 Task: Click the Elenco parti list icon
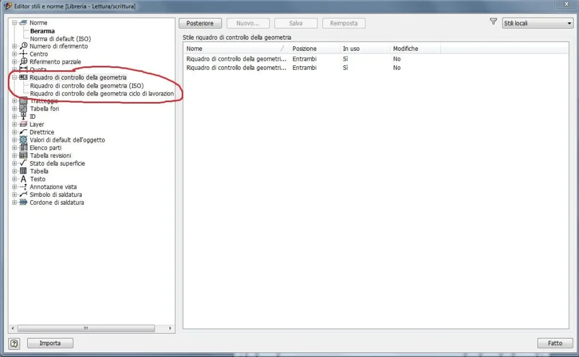[23, 148]
